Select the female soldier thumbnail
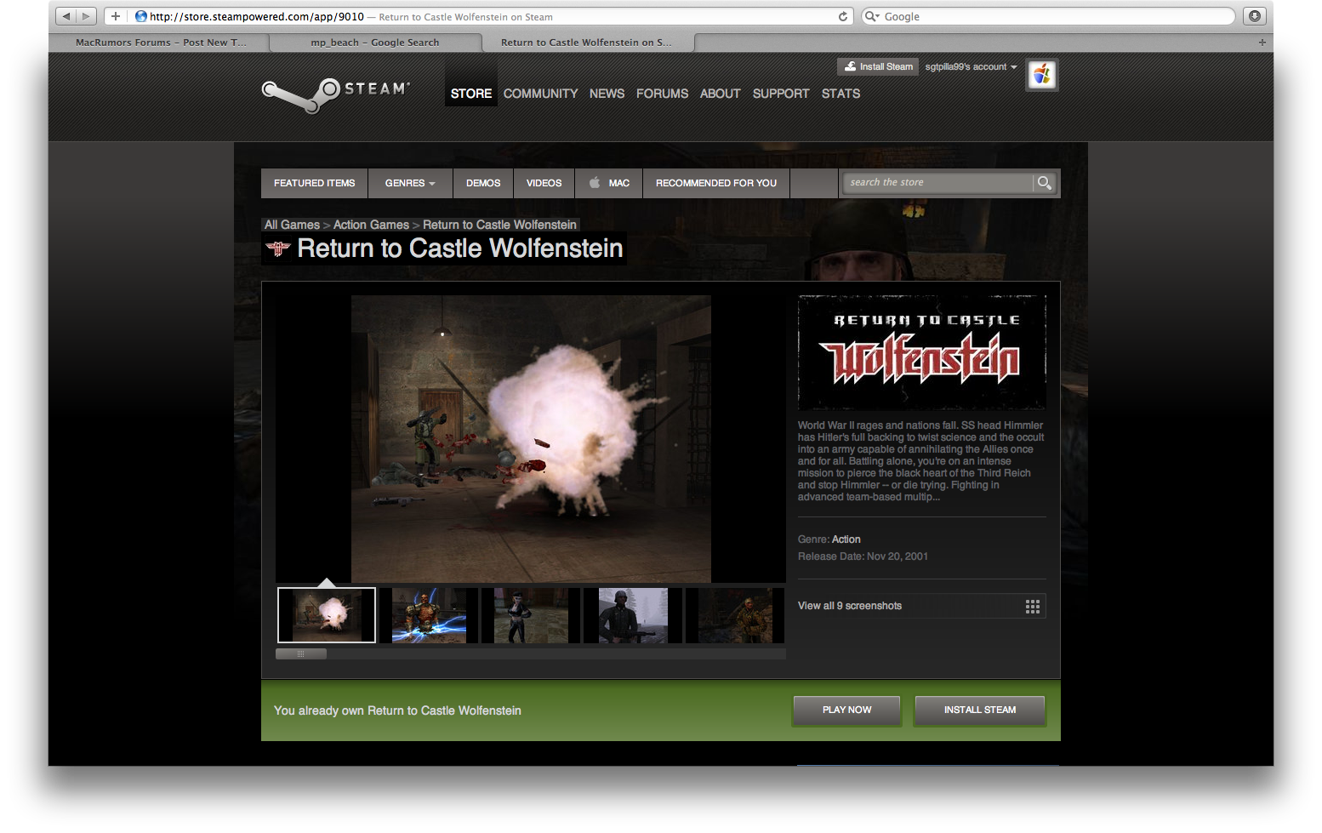Viewport: 1322px width, 833px height. (x=531, y=615)
